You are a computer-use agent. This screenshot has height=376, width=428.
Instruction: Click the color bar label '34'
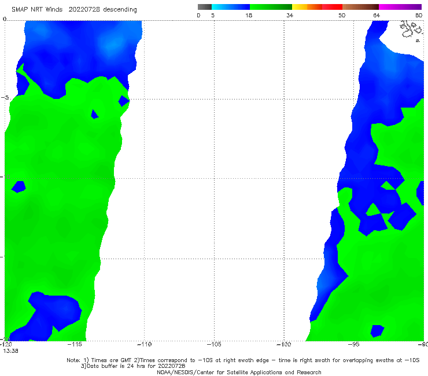(x=290, y=16)
